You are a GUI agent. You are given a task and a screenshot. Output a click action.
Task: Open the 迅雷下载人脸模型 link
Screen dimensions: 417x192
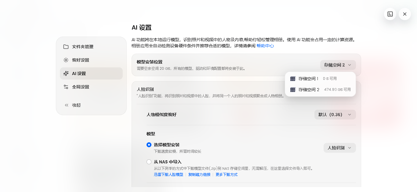169,175
